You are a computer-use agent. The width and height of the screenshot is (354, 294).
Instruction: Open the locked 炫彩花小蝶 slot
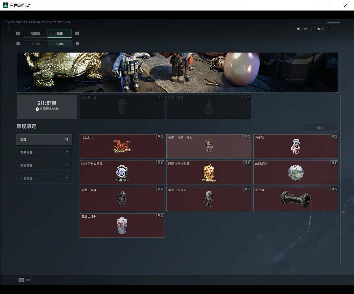pyautogui.click(x=122, y=107)
